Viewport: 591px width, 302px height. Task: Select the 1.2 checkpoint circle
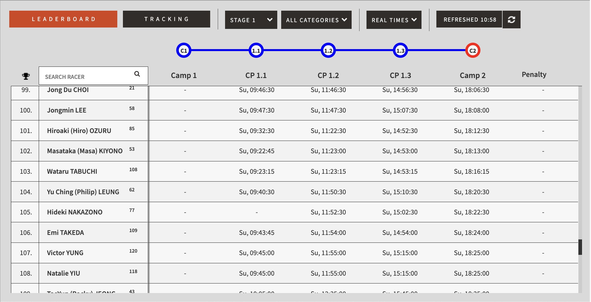pos(328,51)
